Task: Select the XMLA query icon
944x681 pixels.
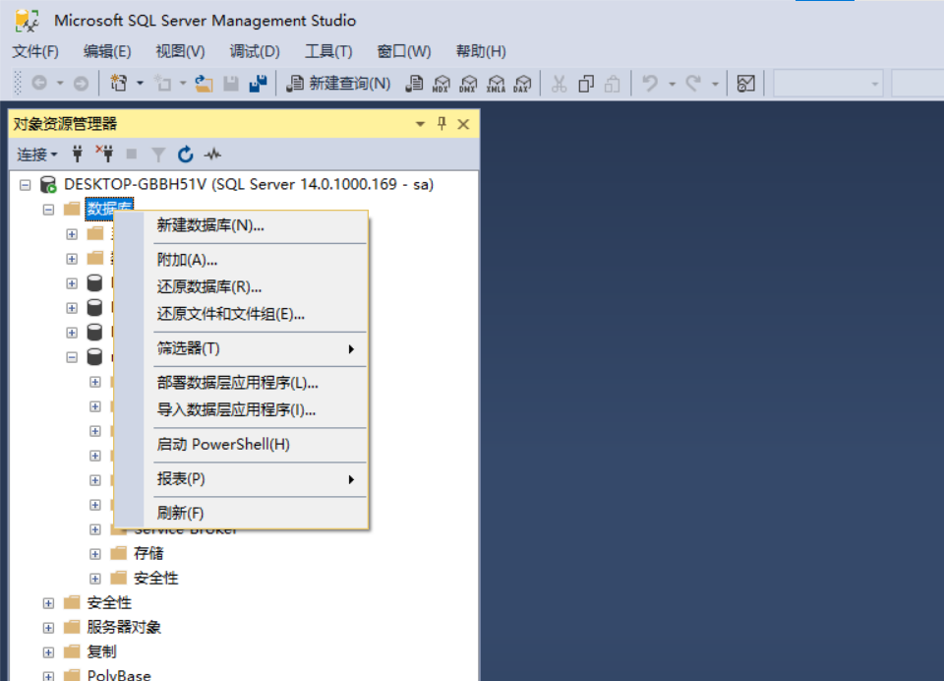Action: point(496,84)
